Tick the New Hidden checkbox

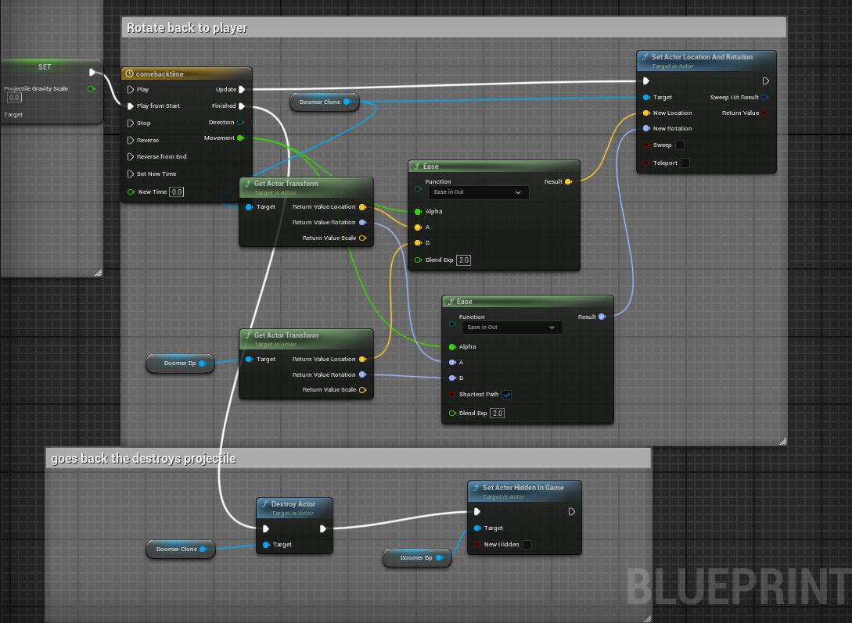click(527, 545)
